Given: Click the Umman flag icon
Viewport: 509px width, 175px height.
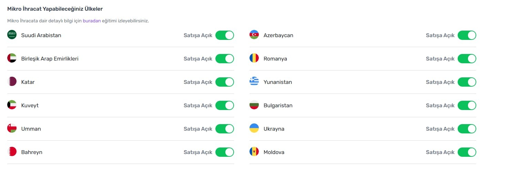Looking at the screenshot, I should coord(12,128).
